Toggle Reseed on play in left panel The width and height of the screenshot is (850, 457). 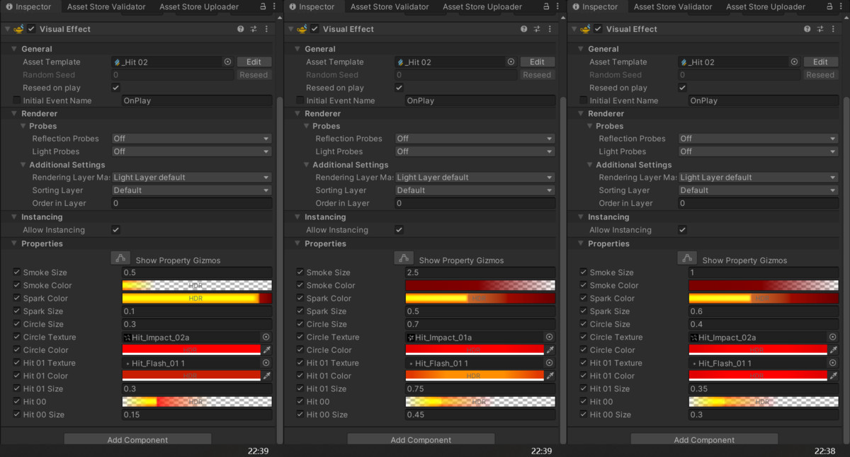[x=115, y=88]
